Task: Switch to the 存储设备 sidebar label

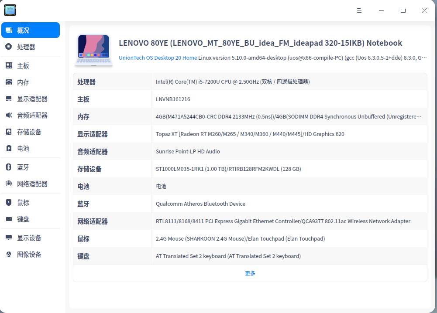Action: coord(29,132)
